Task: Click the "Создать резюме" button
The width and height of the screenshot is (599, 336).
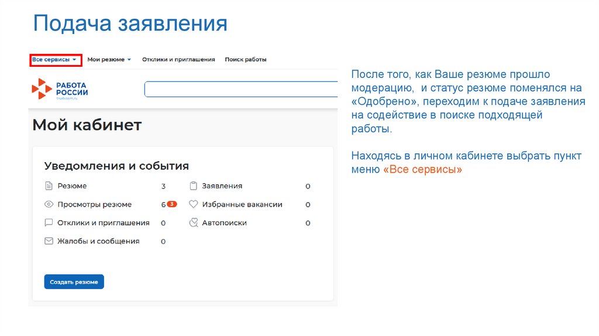Action: click(74, 282)
